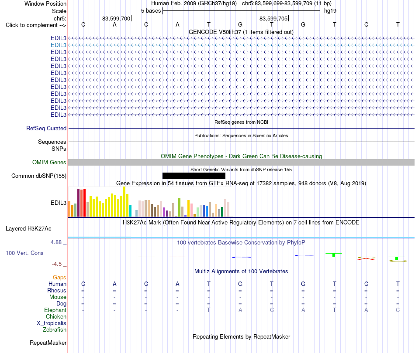Click the Human alignment row label
This screenshot has width=415, height=353.
click(x=57, y=284)
